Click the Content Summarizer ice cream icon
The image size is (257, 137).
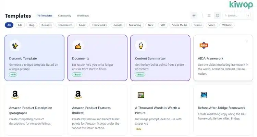pos(140,46)
